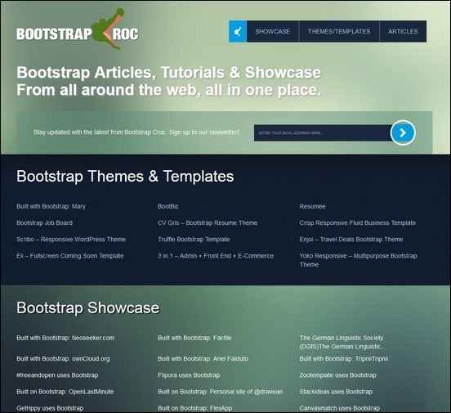Open '#freeandopen uses Bootstrap' link
Image resolution: width=451 pixels, height=413 pixels.
coord(57,375)
